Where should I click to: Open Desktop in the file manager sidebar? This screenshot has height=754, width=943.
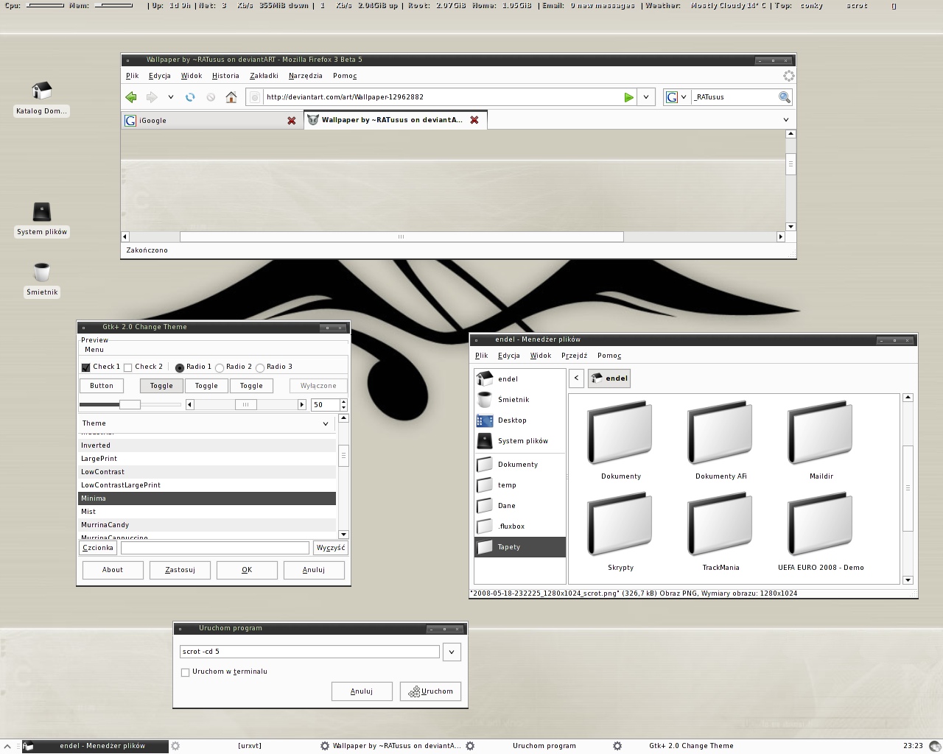click(x=520, y=420)
